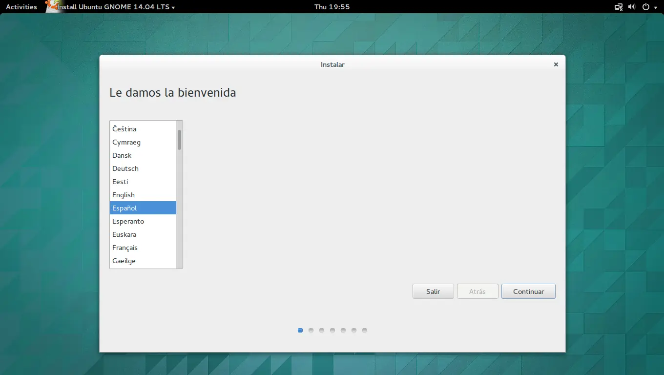
Task: Select Euskara in the language list
Action: coord(143,234)
